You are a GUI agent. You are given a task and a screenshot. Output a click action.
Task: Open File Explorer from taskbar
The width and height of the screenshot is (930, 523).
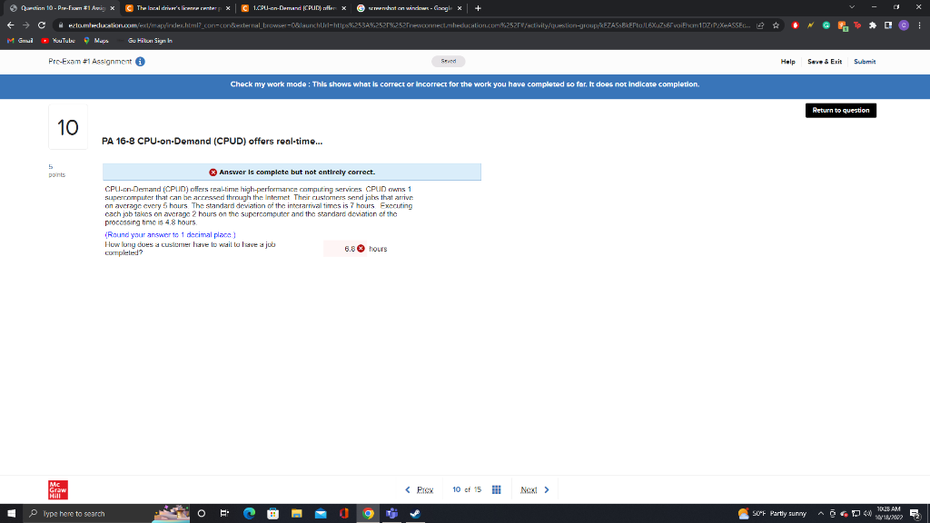pyautogui.click(x=297, y=514)
